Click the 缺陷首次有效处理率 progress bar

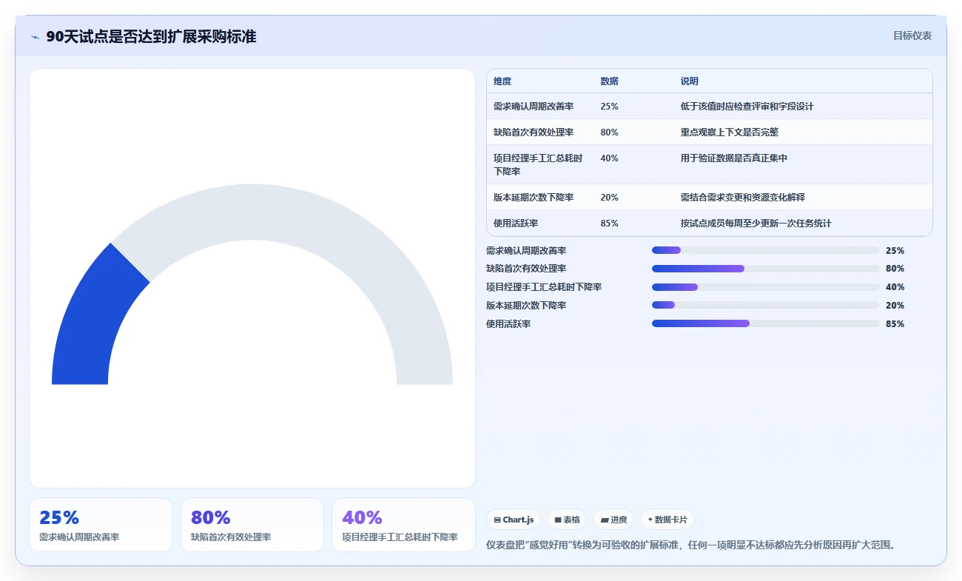(765, 269)
